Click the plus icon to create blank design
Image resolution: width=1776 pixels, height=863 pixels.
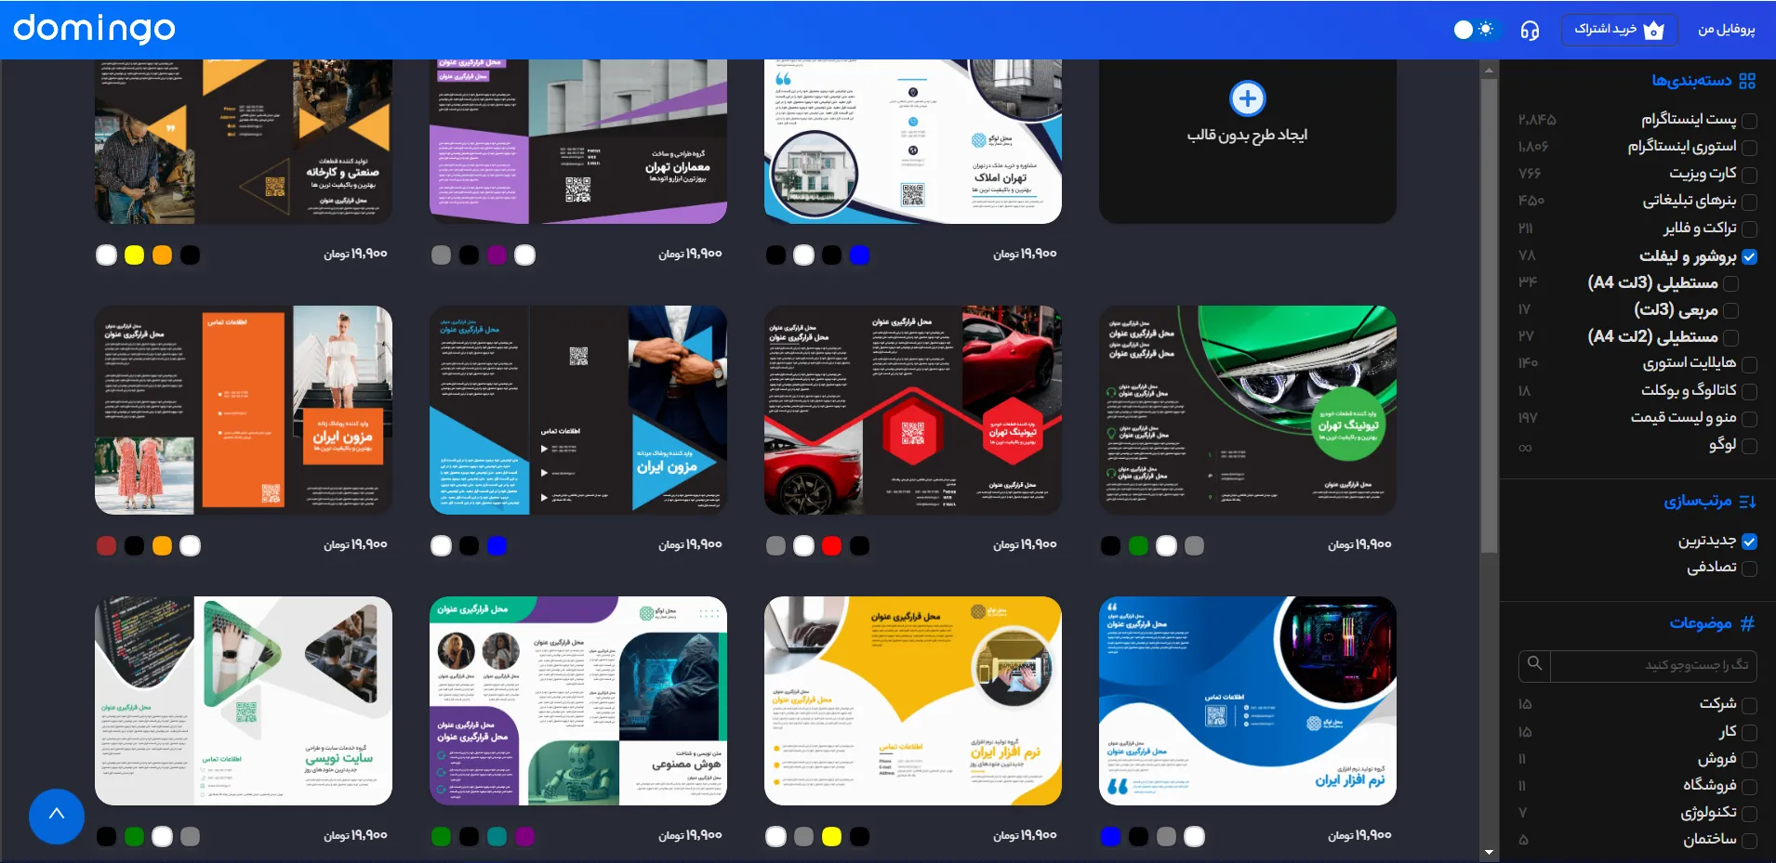point(1247,98)
